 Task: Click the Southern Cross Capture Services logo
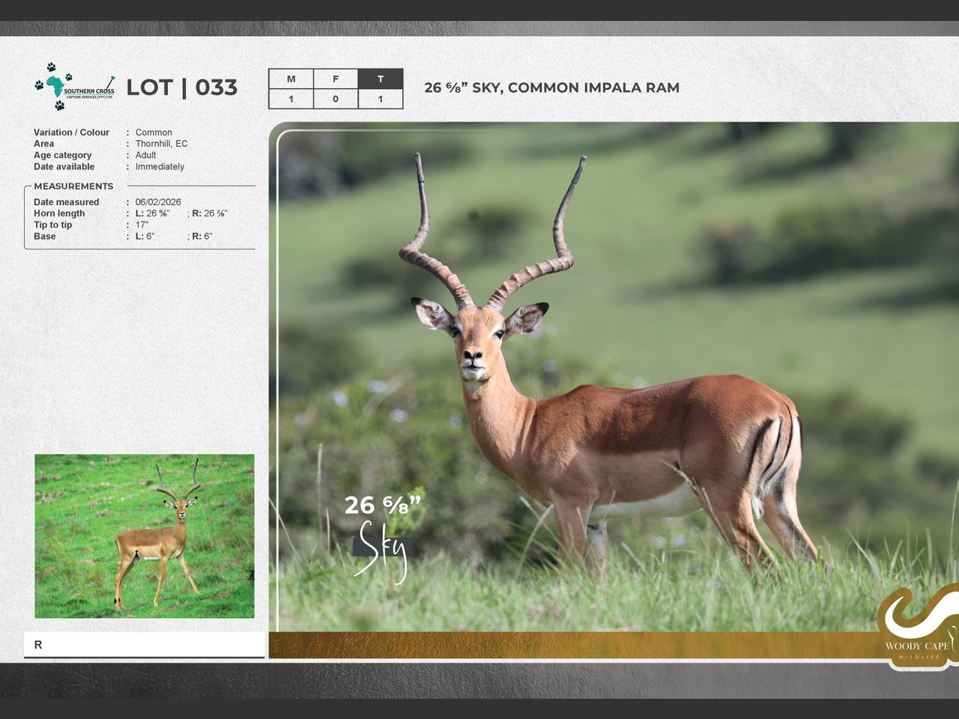click(75, 87)
